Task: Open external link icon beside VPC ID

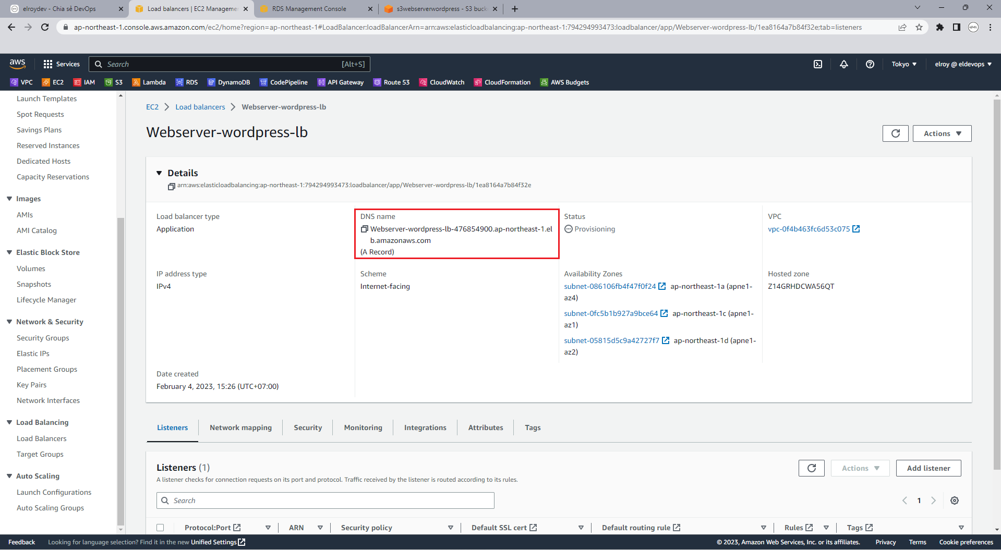Action: click(856, 229)
